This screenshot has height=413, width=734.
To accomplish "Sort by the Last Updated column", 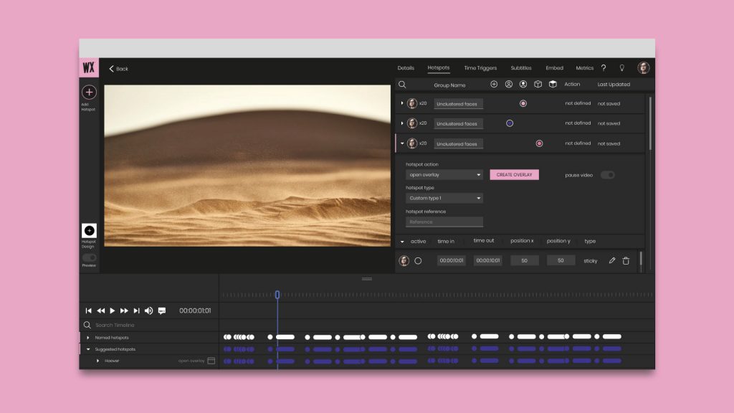I will pos(614,85).
